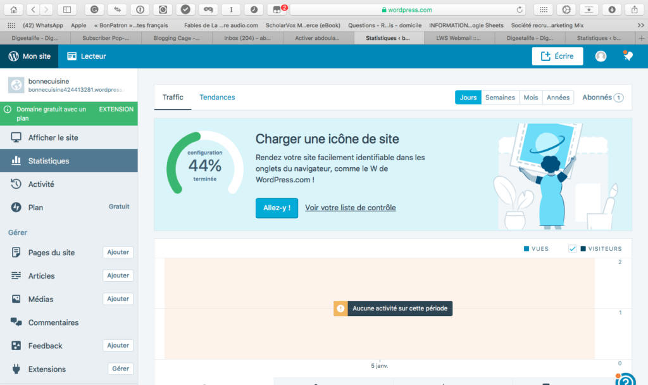
Task: Click the extension icon with red badge 2
Action: coord(277,9)
